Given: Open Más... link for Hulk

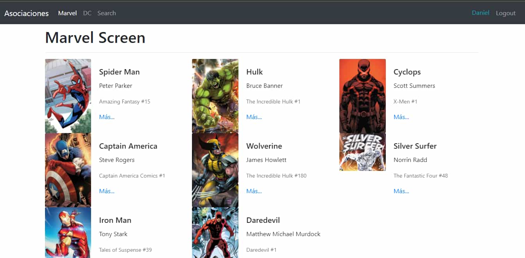Looking at the screenshot, I should point(254,117).
